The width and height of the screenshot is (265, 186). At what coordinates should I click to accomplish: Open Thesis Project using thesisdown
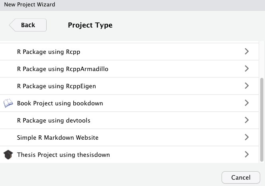(63, 154)
